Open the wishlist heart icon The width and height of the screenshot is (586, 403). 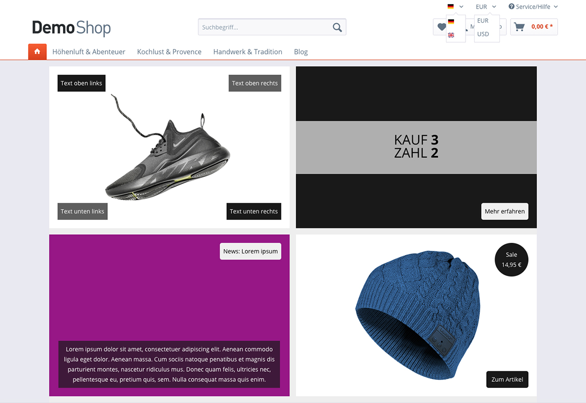click(441, 27)
